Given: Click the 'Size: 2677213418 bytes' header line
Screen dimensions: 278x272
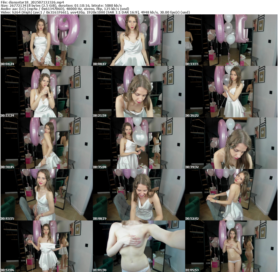Looking at the screenshot, I should click(61, 5).
